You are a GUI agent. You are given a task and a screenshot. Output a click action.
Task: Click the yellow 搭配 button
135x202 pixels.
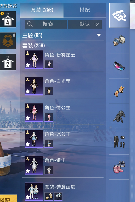pos(8,198)
